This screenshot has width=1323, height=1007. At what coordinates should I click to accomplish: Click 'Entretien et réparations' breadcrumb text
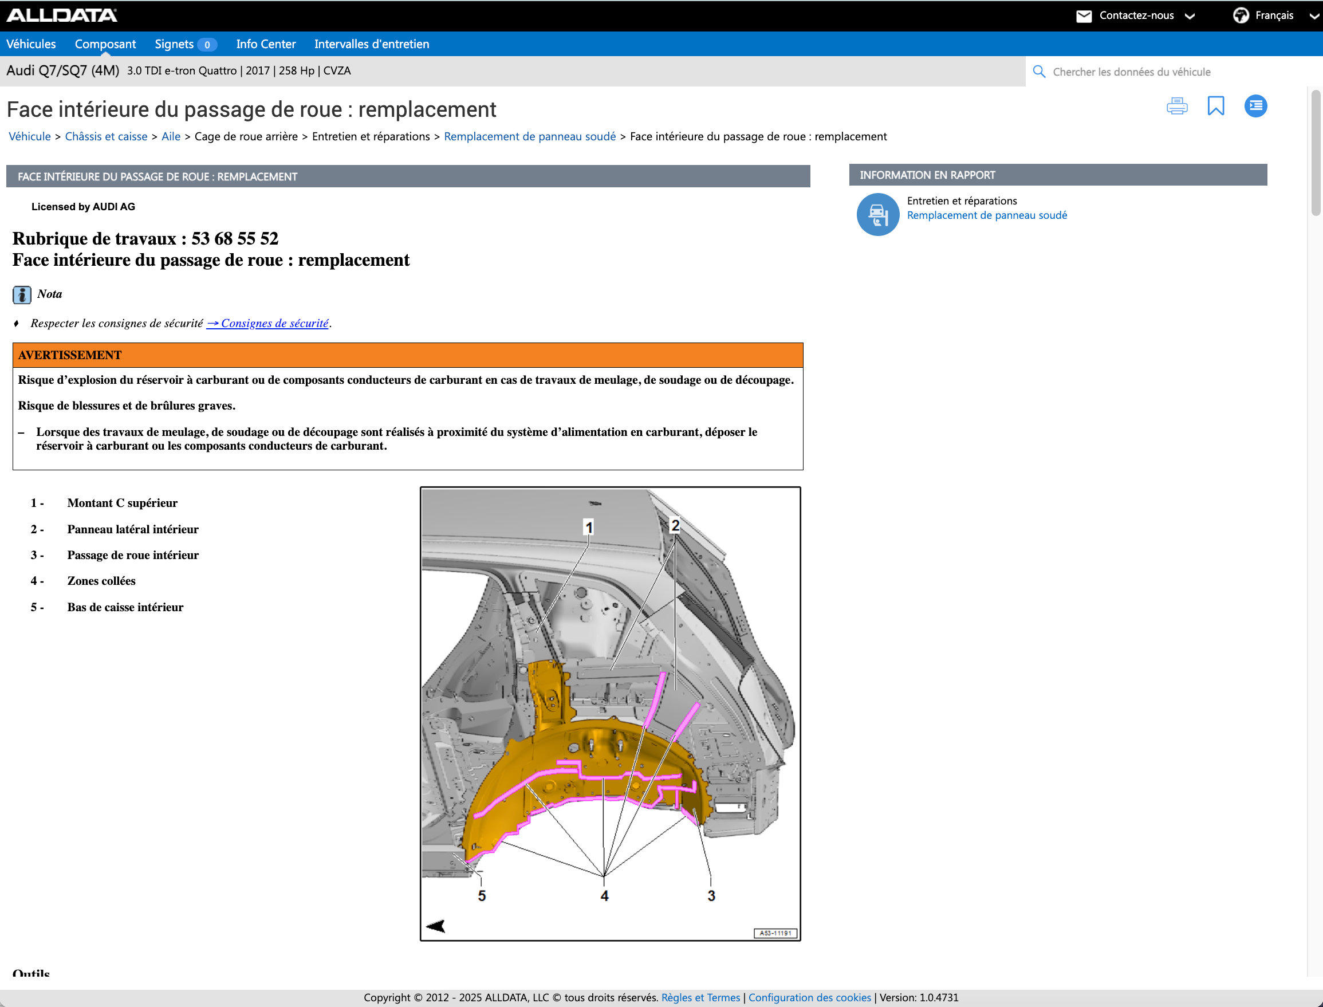click(371, 136)
